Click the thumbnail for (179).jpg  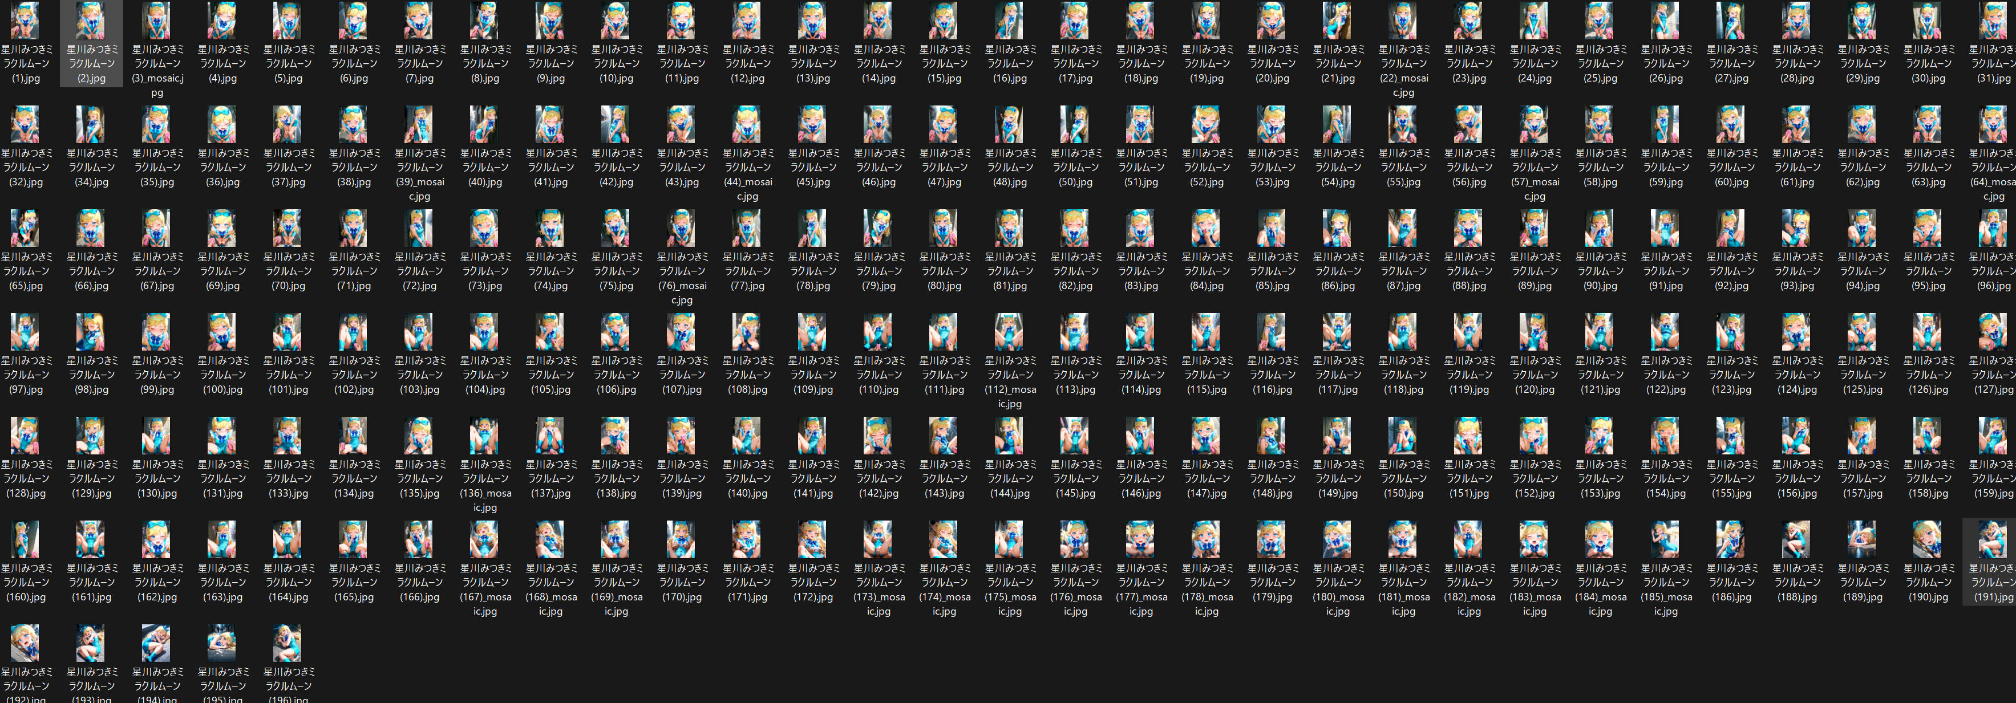1272,539
